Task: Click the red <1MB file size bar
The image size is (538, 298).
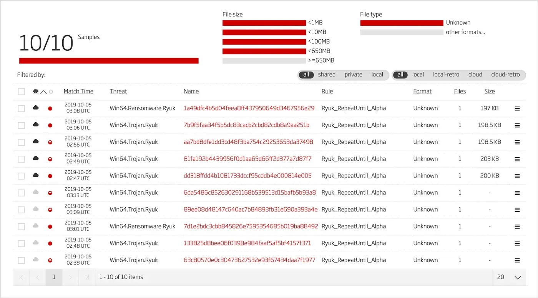Action: click(264, 23)
